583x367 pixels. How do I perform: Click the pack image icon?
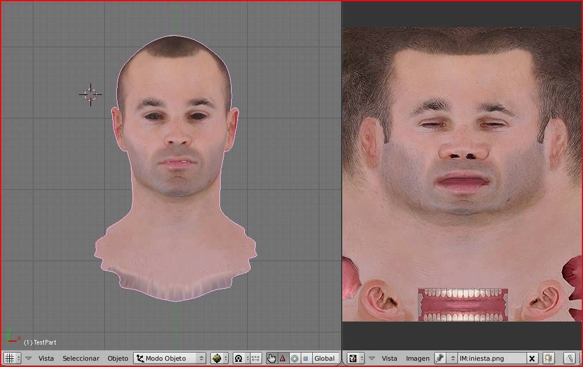point(548,358)
